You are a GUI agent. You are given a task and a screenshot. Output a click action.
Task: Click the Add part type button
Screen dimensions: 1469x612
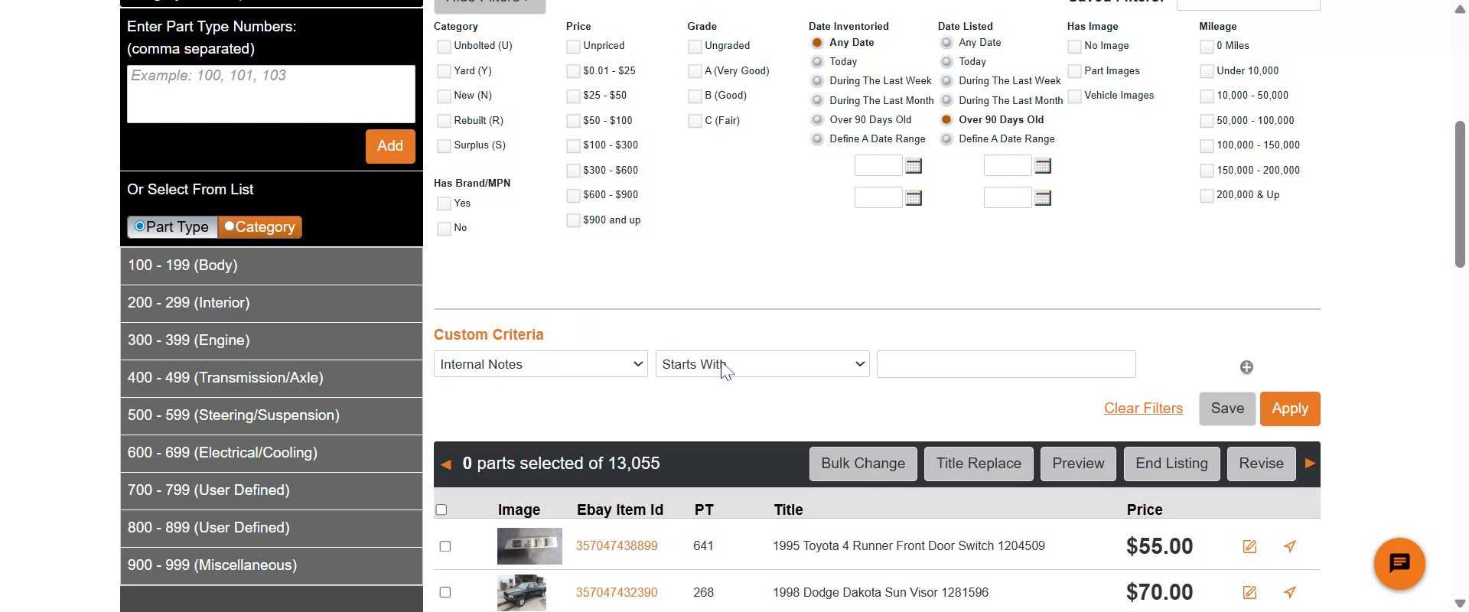pos(390,146)
